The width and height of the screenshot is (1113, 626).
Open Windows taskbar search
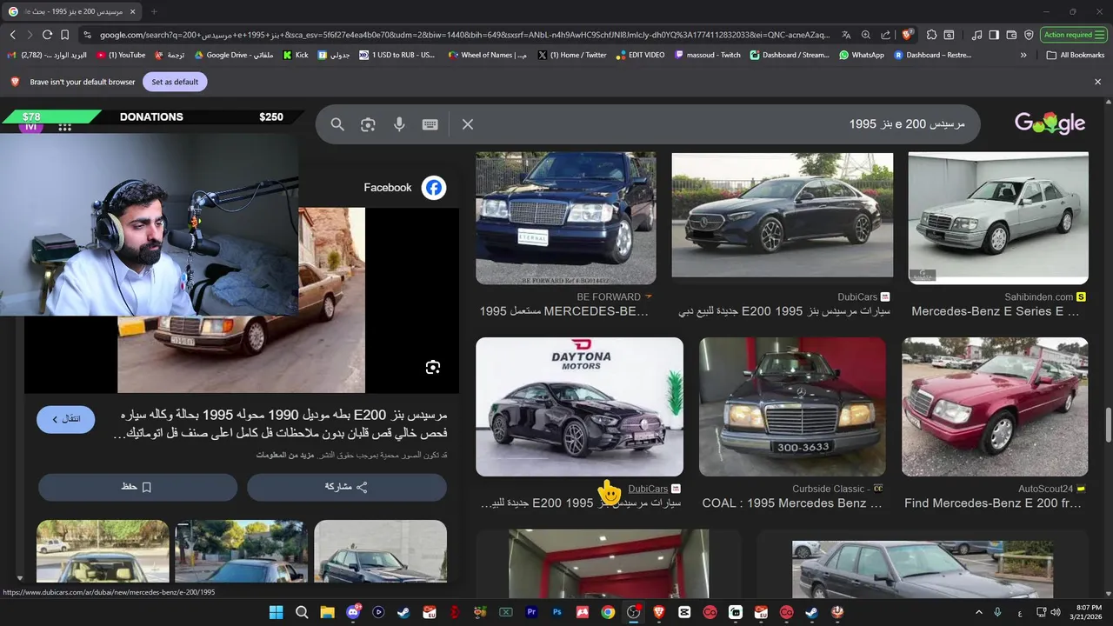tap(302, 612)
